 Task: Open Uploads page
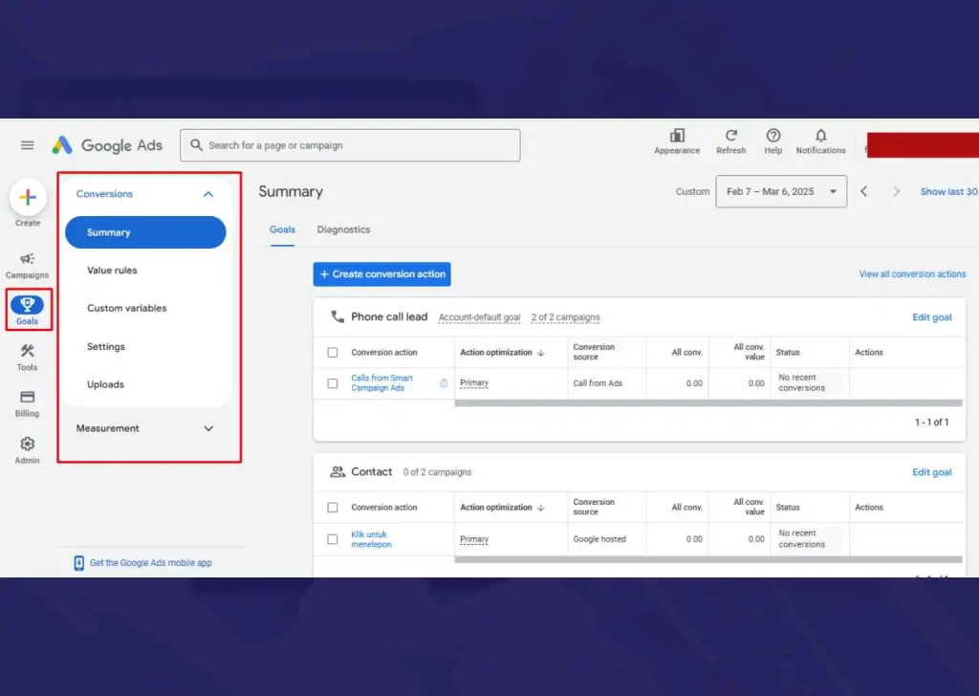click(x=105, y=384)
